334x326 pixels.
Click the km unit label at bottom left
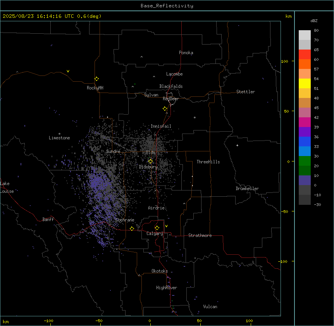(x=6, y=321)
